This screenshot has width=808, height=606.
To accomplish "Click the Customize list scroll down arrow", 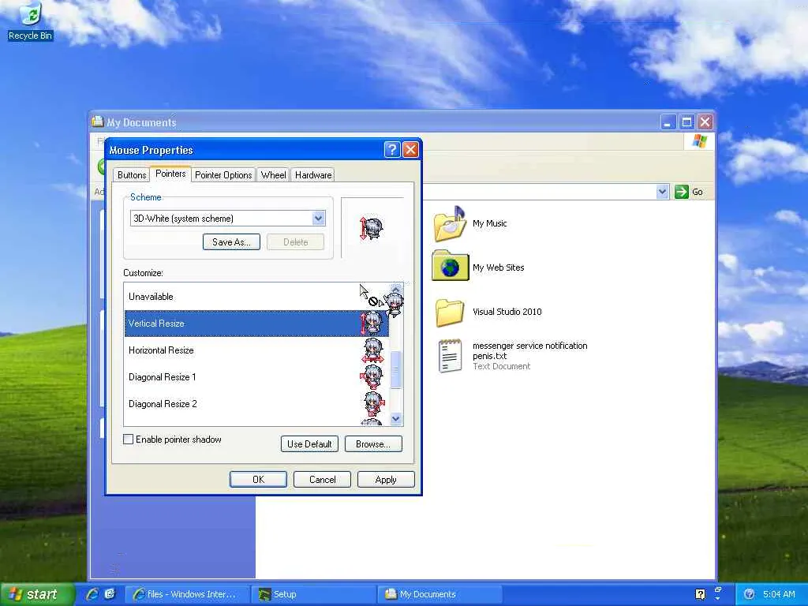I will click(x=396, y=419).
